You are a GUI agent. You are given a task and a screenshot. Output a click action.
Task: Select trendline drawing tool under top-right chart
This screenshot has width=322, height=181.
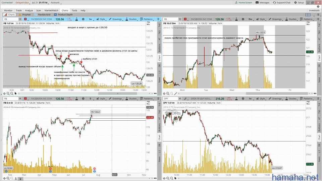(175, 94)
